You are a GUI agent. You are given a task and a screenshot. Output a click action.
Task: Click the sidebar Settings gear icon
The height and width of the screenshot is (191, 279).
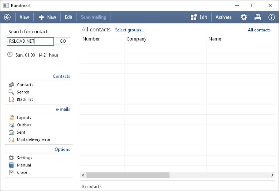[11, 158]
